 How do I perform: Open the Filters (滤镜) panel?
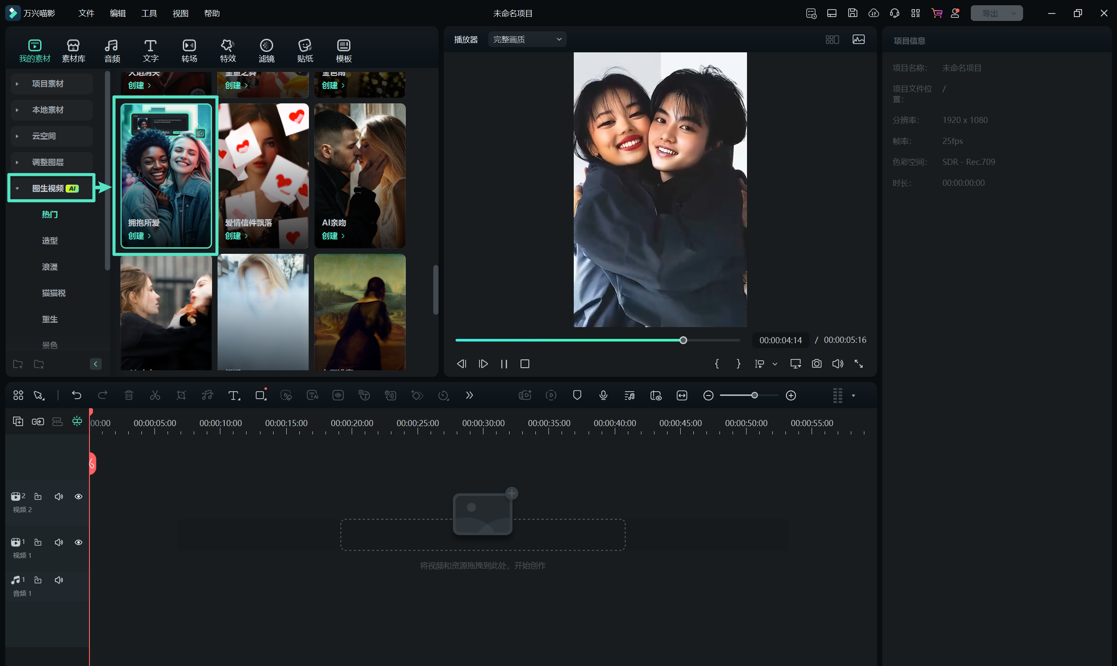(266, 50)
